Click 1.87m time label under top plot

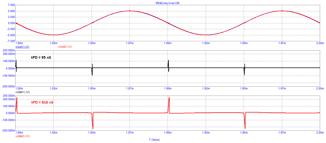tap(130, 44)
